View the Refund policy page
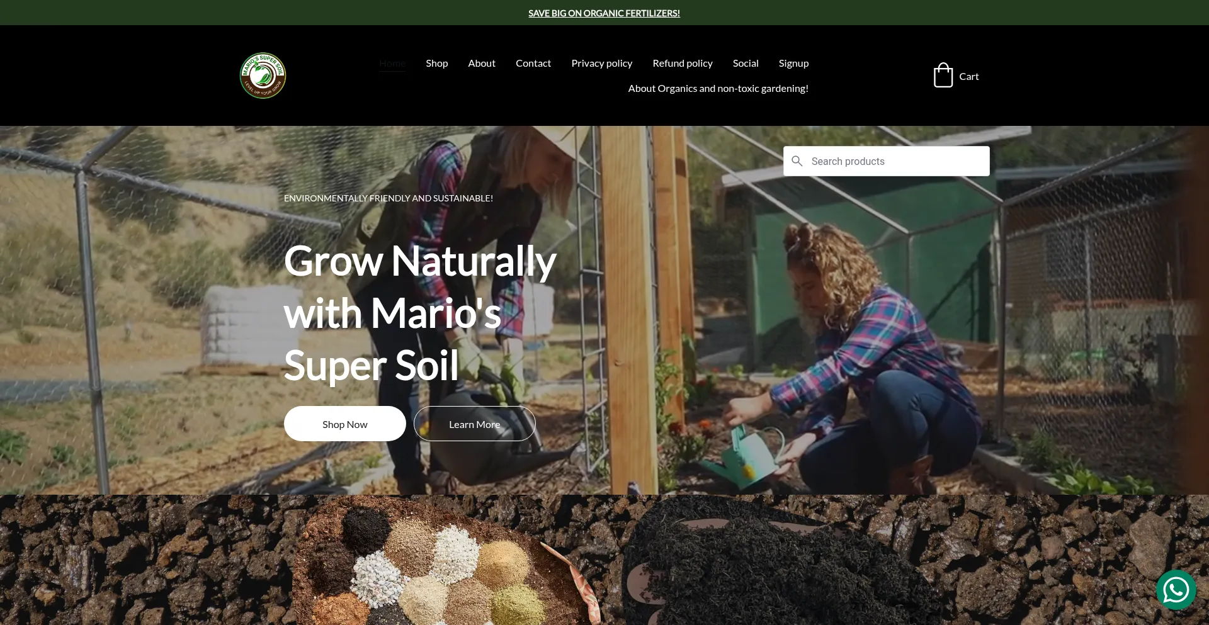The height and width of the screenshot is (625, 1209). [683, 64]
